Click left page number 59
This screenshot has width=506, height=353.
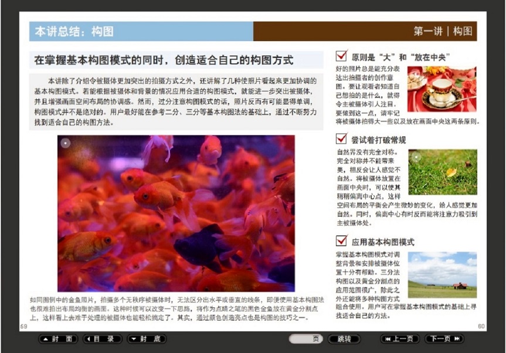(x=24, y=326)
